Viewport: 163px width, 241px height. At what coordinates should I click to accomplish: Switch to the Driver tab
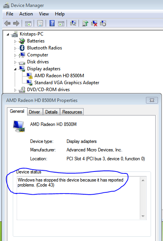pos(34,112)
